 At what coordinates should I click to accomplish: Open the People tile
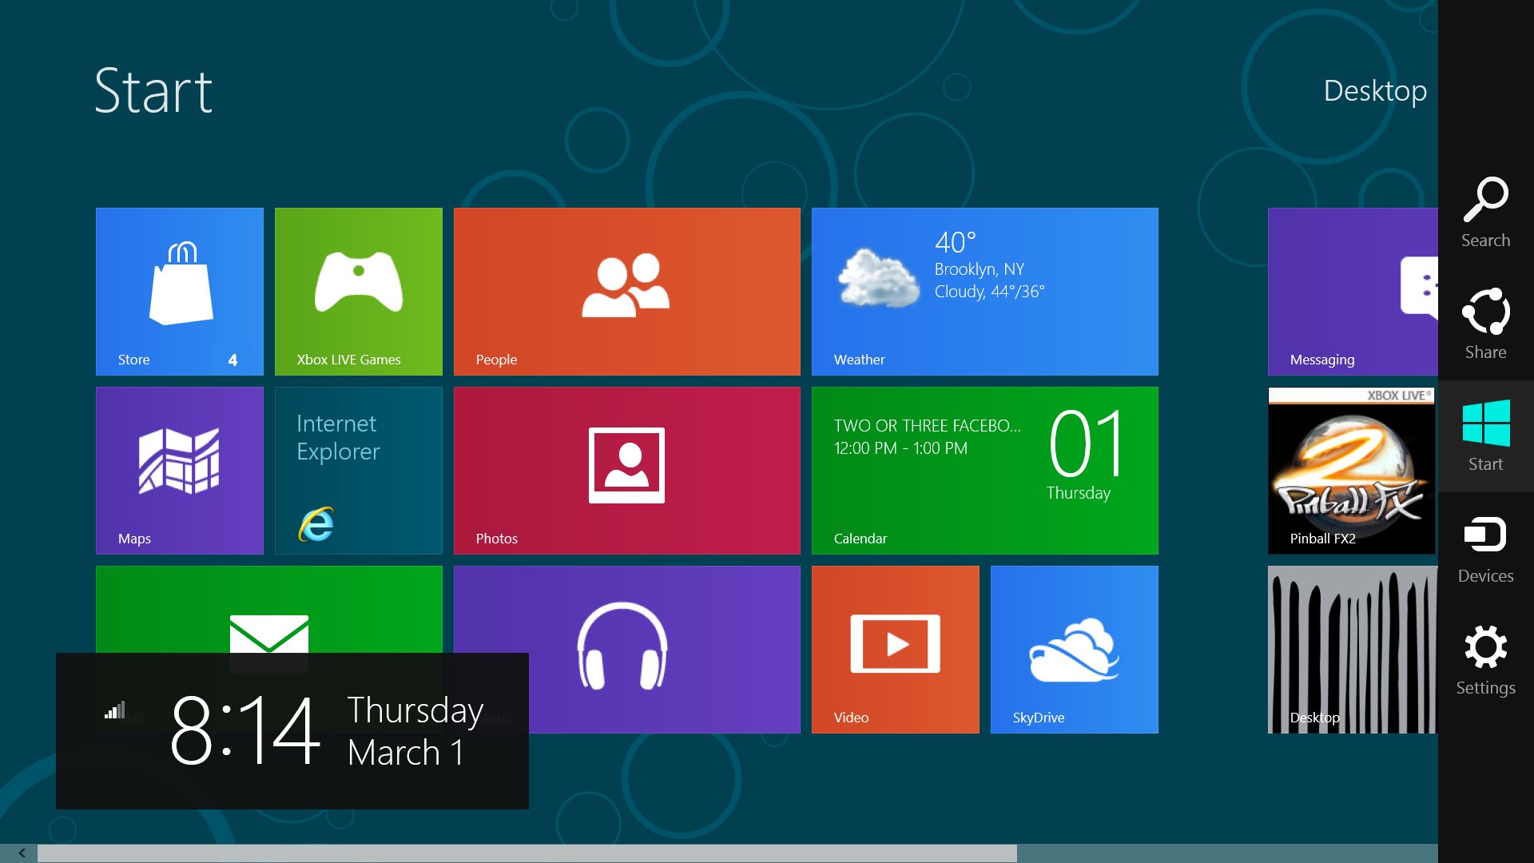pyautogui.click(x=626, y=291)
